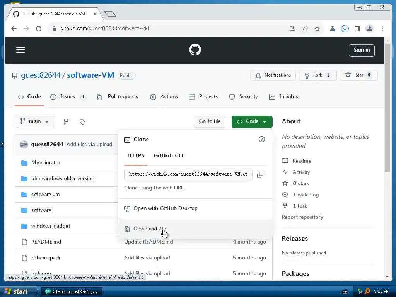
Task: Open the windows gadget folder
Action: click(51, 226)
